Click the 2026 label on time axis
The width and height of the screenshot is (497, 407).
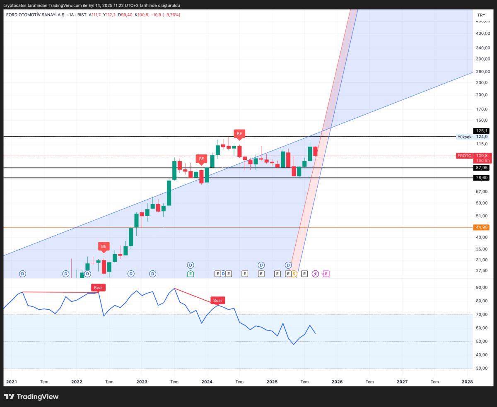(x=337, y=382)
